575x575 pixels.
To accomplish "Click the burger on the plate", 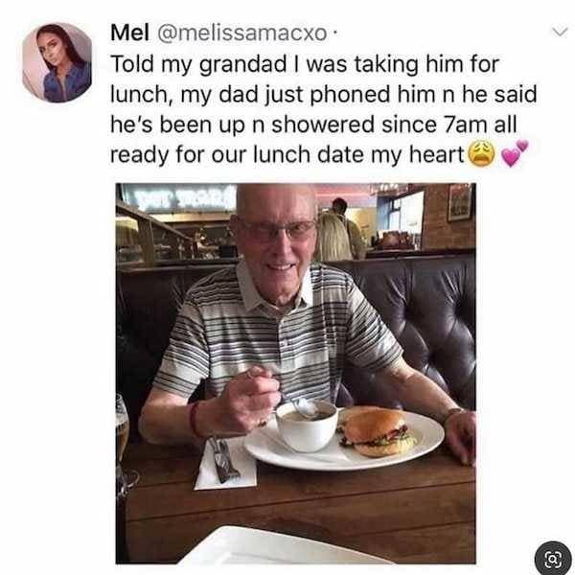I will click(x=378, y=431).
